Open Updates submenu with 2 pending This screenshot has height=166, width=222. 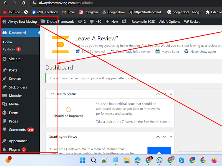click(x=12, y=49)
